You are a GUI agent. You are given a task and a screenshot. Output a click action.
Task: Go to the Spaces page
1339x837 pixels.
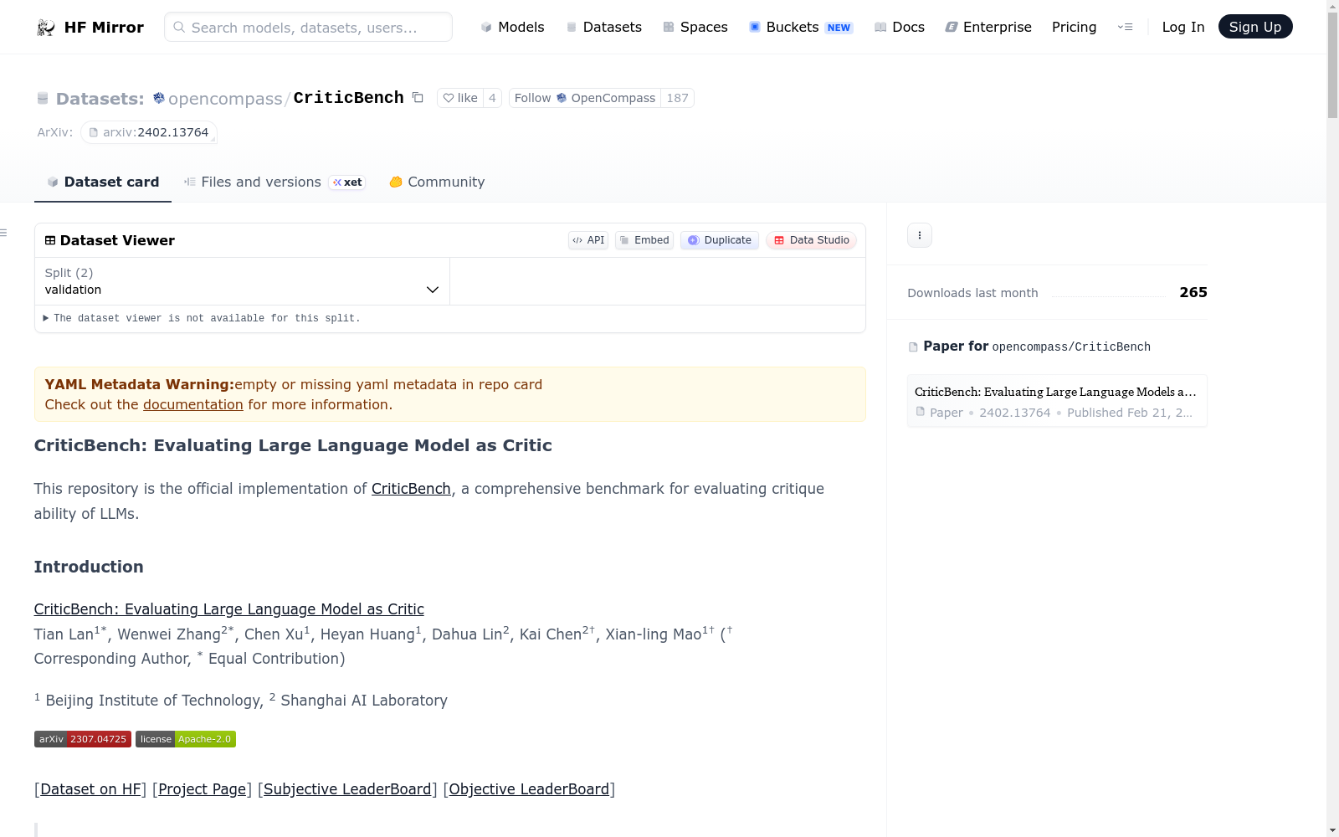pyautogui.click(x=695, y=27)
